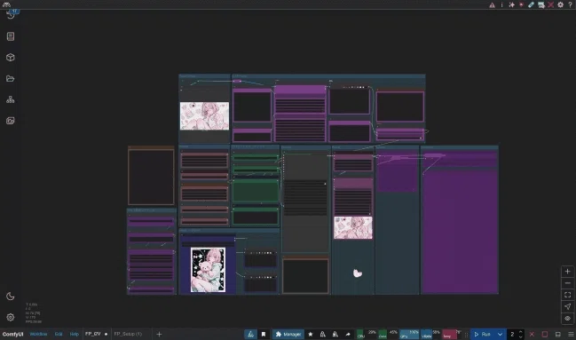576x340 pixels.
Task: Open settings gear in left sidebar
Action: tap(11, 317)
